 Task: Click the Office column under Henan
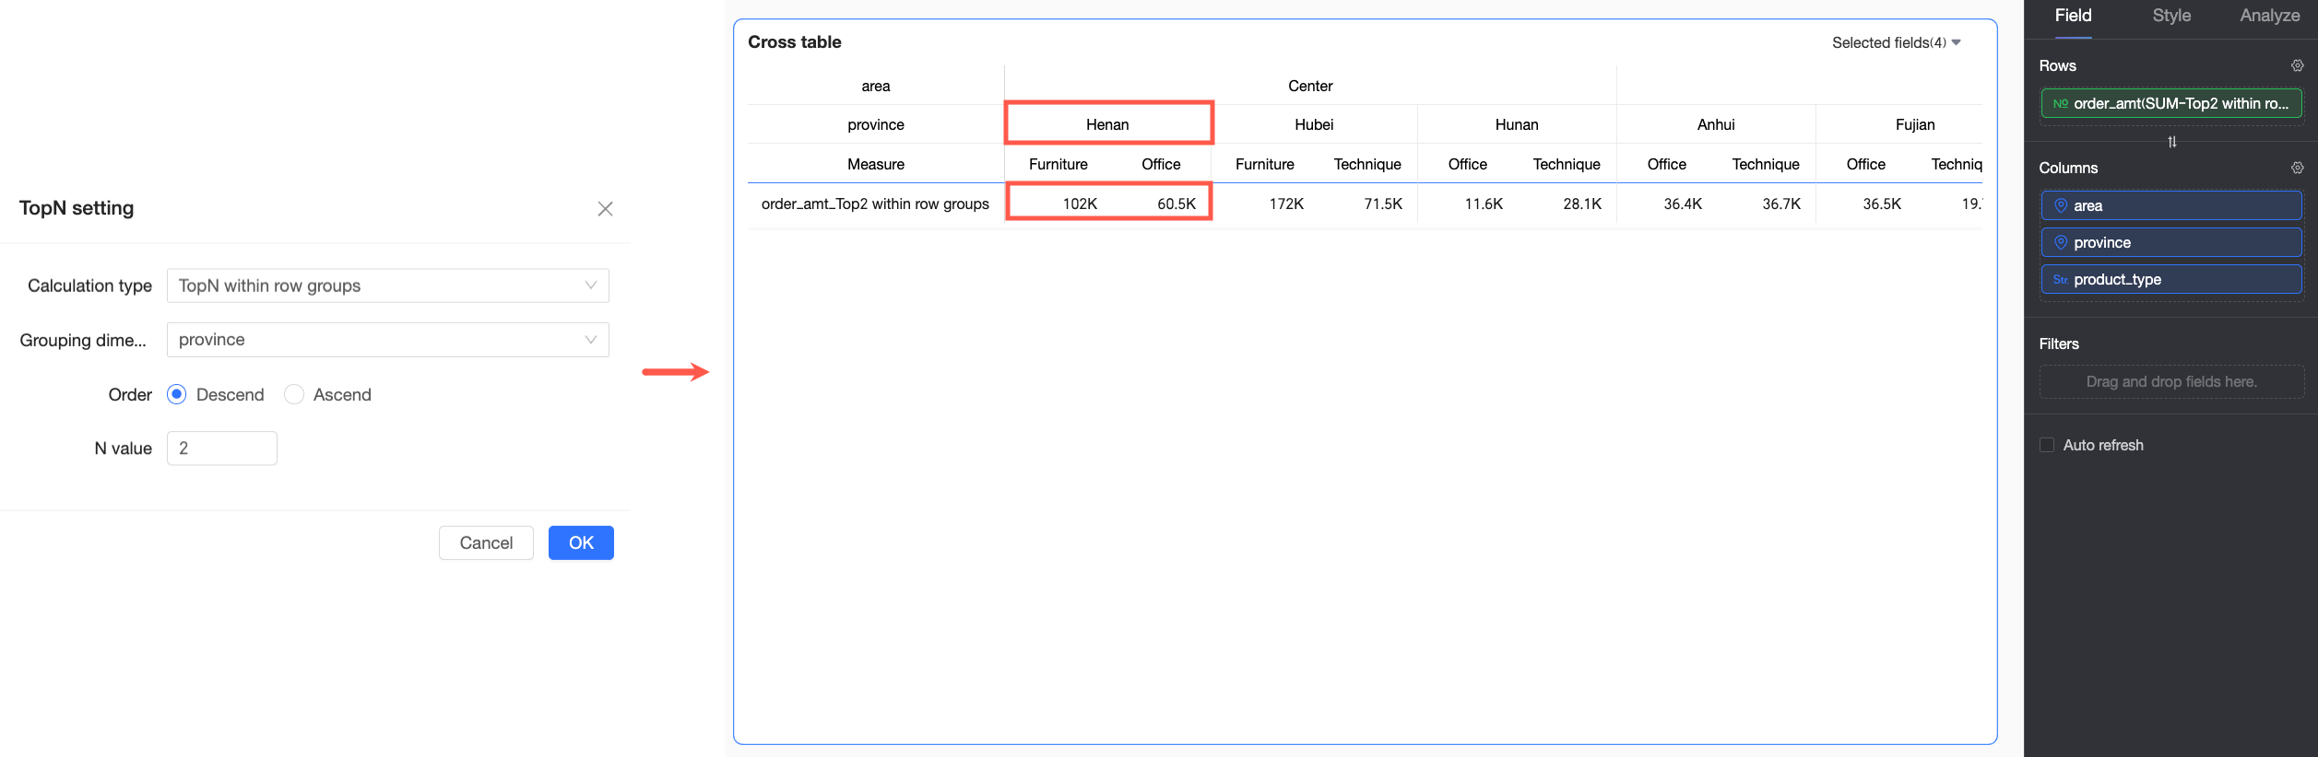[1161, 164]
